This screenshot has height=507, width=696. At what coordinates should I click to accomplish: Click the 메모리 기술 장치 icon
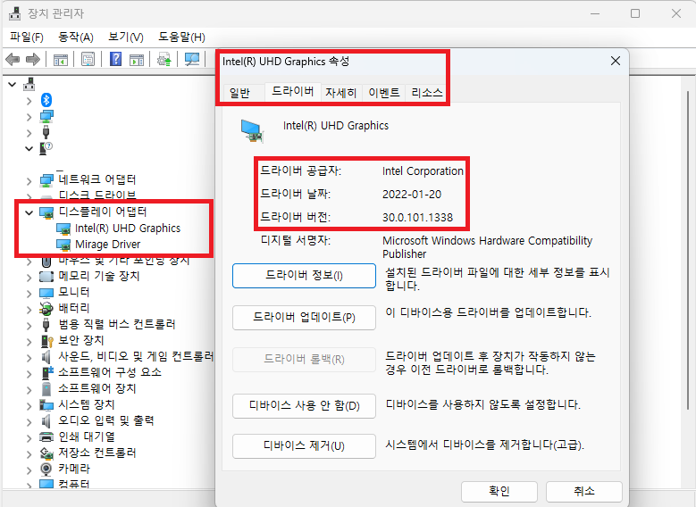46,277
